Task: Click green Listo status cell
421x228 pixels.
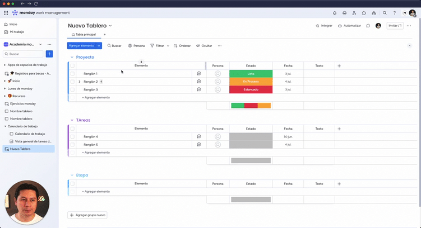Action: [x=251, y=74]
